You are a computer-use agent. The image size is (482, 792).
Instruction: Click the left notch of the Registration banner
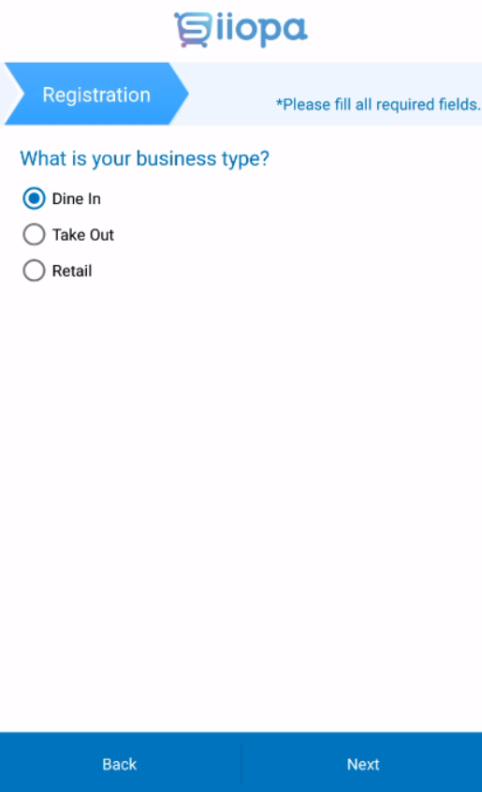(12, 94)
